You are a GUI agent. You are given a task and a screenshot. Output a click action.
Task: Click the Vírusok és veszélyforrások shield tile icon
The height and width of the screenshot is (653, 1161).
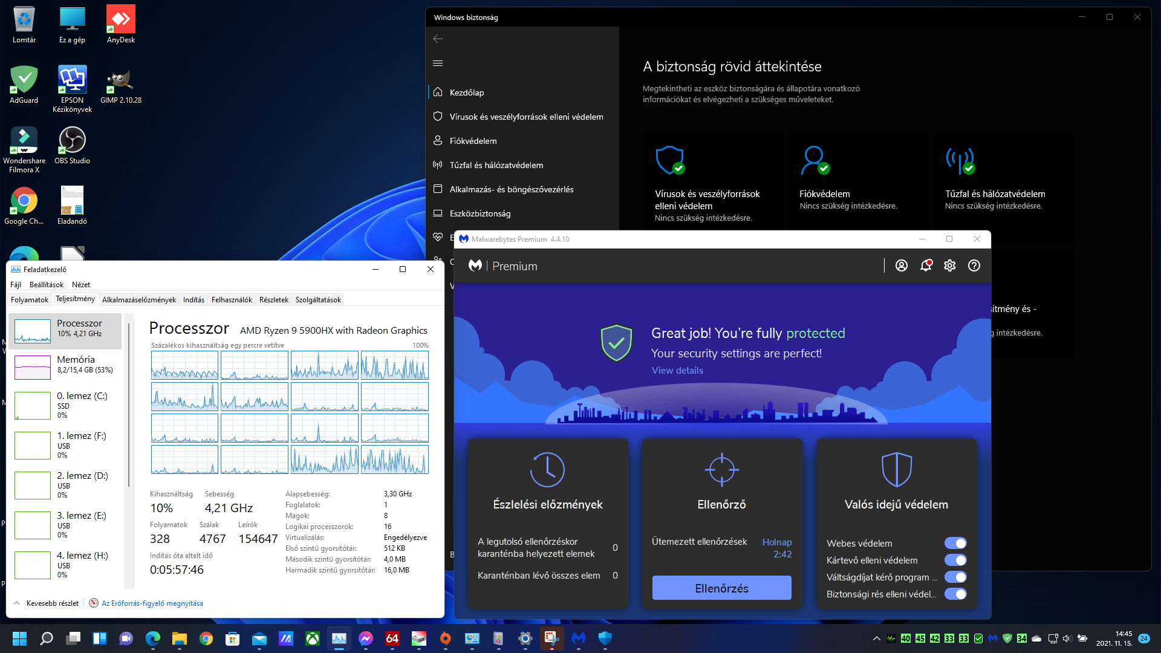[x=671, y=160]
